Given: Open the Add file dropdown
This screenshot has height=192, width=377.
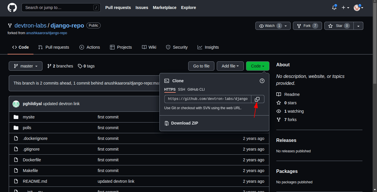Looking at the screenshot, I should pos(230,66).
